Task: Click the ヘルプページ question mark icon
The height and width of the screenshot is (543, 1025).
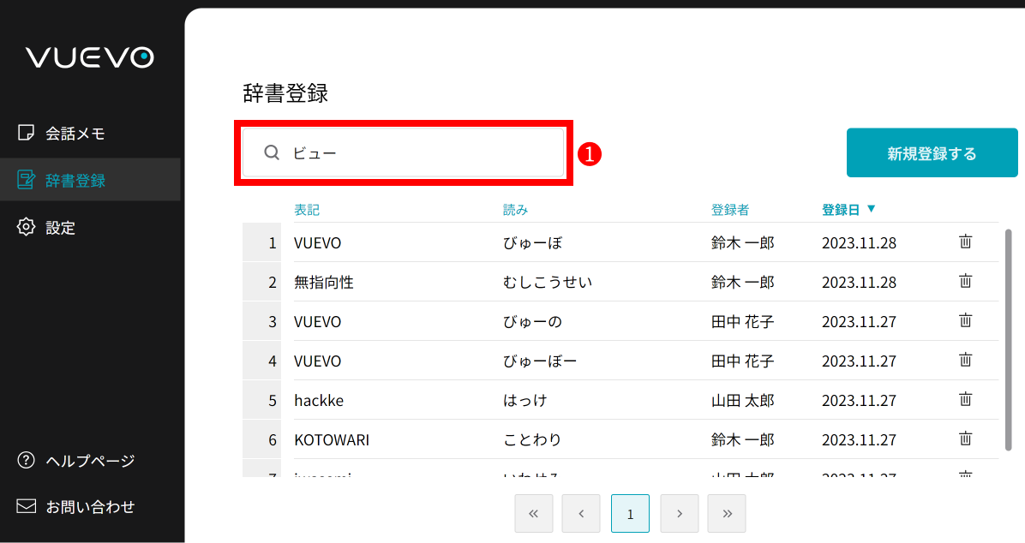Action: point(26,461)
